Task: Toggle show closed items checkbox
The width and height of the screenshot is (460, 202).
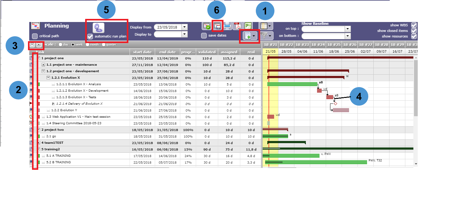Action: (414, 31)
